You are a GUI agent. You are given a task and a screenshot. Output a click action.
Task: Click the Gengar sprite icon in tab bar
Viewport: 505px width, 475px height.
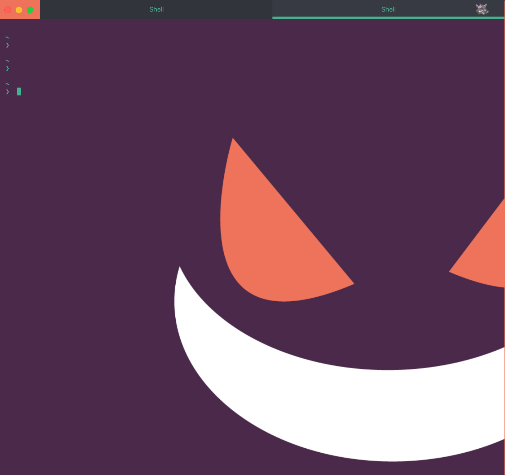tap(482, 9)
